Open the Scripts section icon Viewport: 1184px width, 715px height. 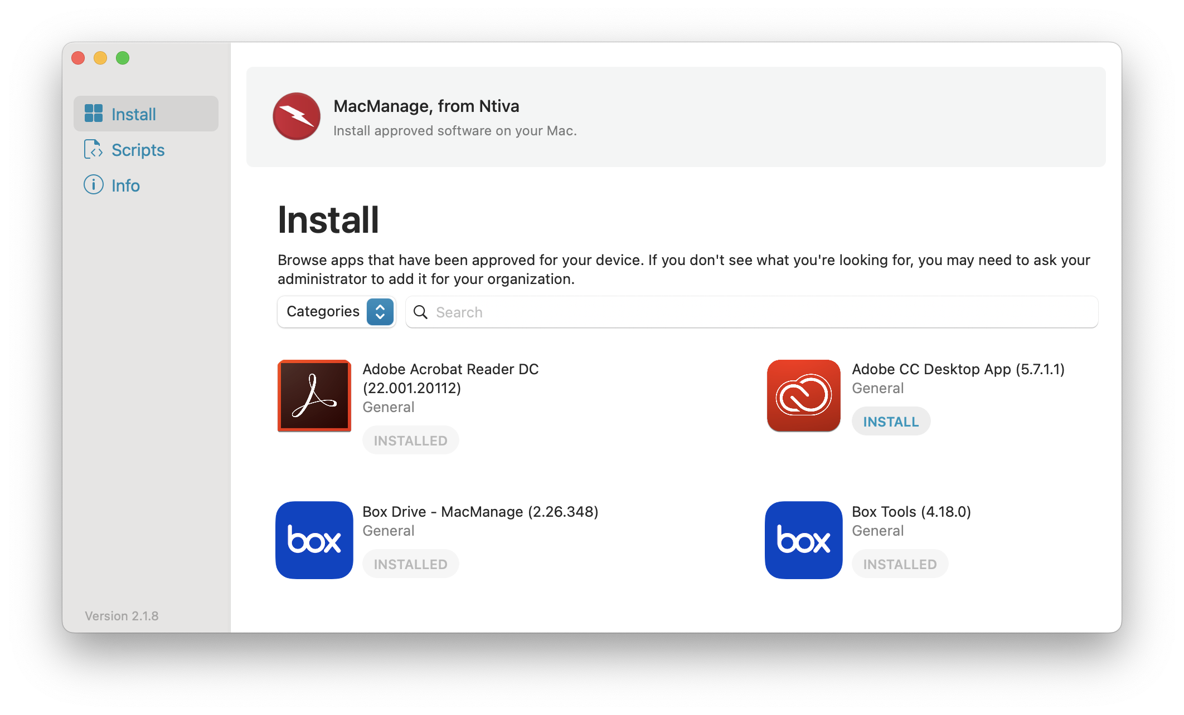click(93, 150)
